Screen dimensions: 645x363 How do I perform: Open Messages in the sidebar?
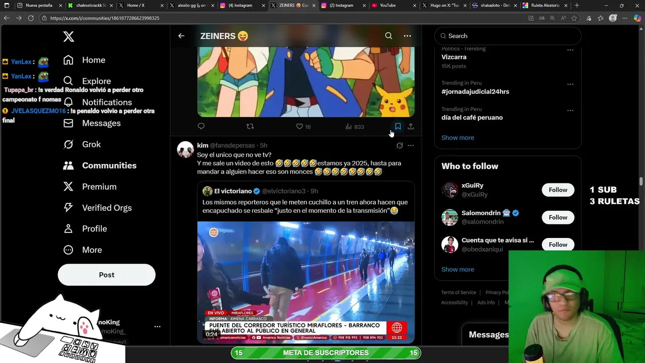92,124
